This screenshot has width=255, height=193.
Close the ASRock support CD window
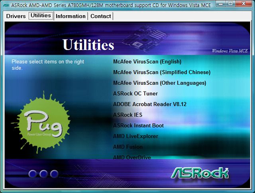[x=243, y=4]
